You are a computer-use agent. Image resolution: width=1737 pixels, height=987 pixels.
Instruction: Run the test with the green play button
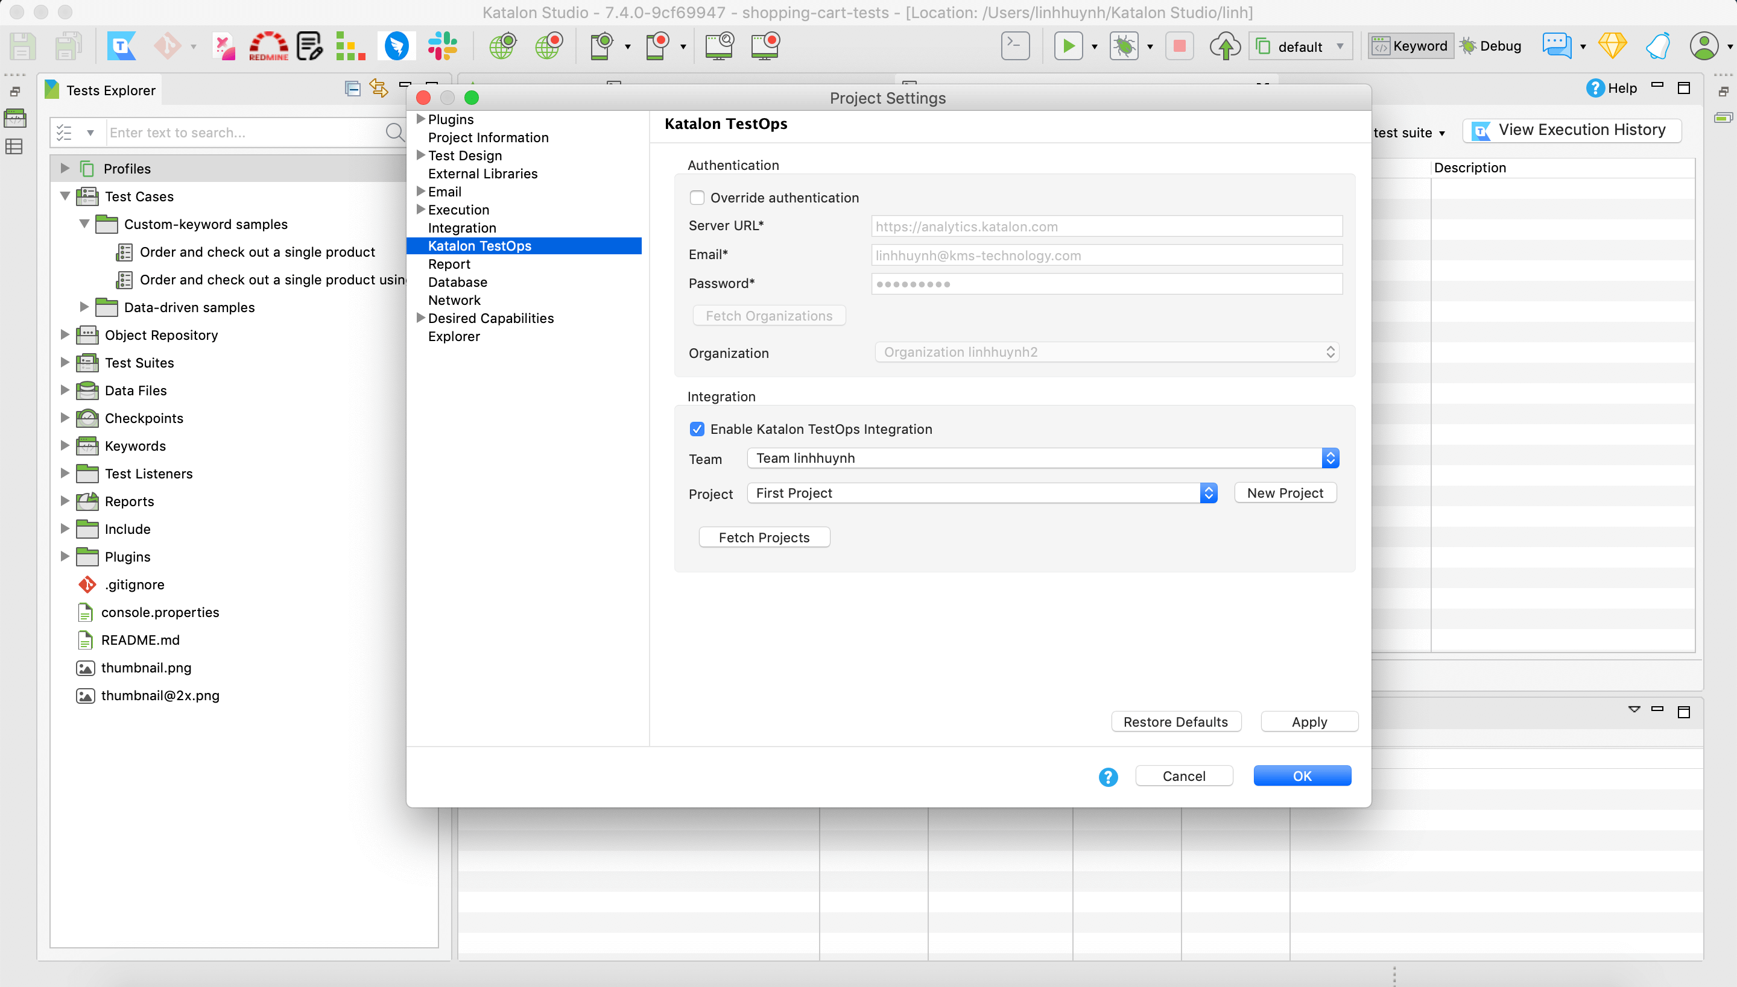coord(1068,46)
